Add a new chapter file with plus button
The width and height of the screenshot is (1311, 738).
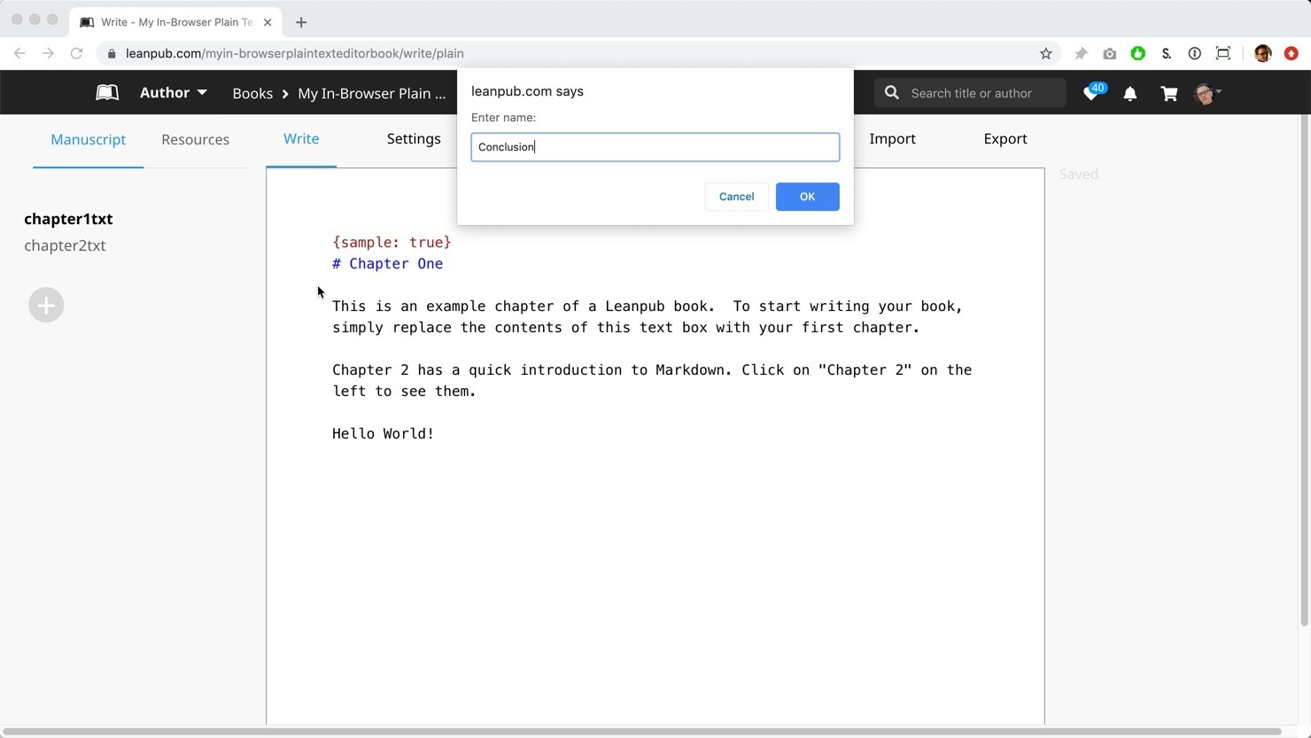coord(46,305)
